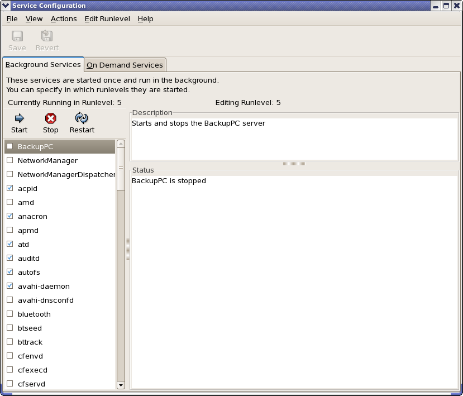
Task: Enable the NetworkManagerDispatcher checkbox
Action: pyautogui.click(x=9, y=174)
